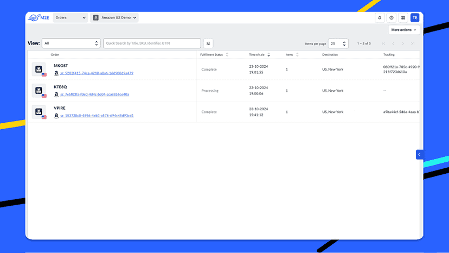Open the filter settings icon beside search
The height and width of the screenshot is (253, 449).
[x=208, y=43]
